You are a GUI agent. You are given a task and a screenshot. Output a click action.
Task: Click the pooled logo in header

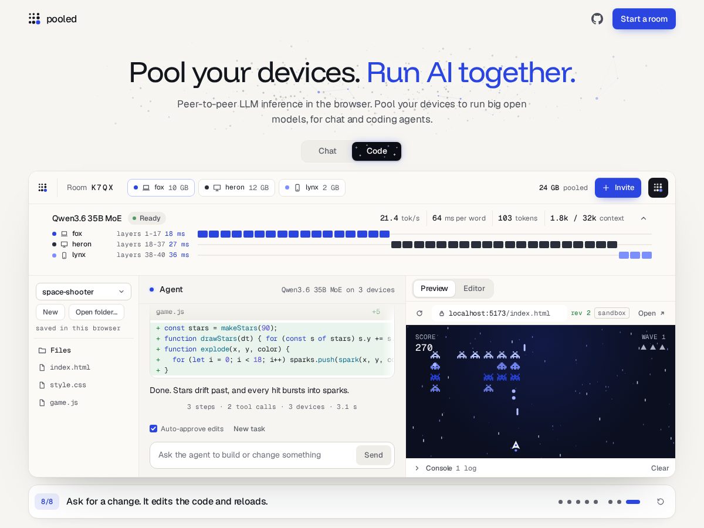52,19
